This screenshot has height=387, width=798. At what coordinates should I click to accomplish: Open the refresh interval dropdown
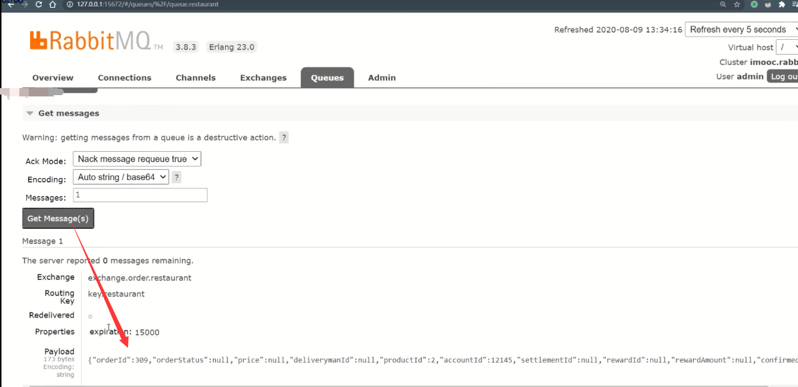click(x=741, y=30)
